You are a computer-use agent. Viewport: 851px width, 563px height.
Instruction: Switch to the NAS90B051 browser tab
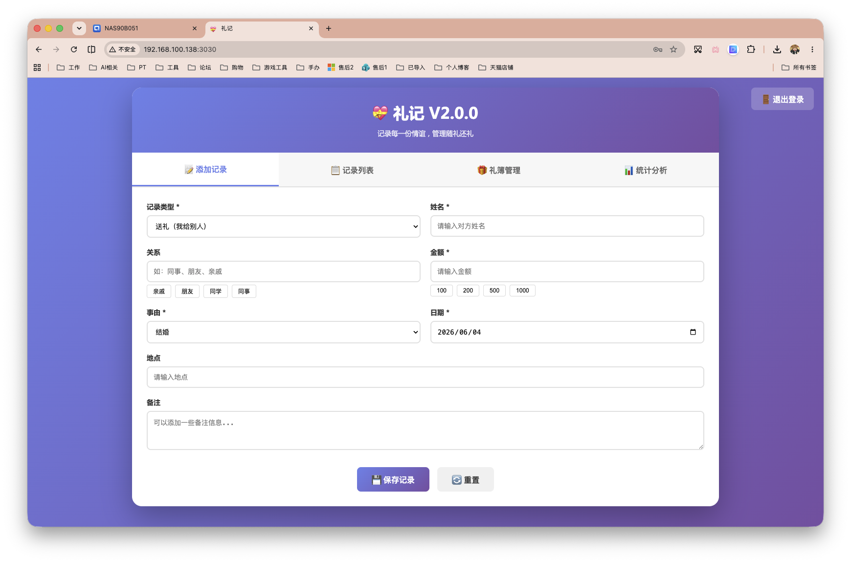tap(145, 28)
